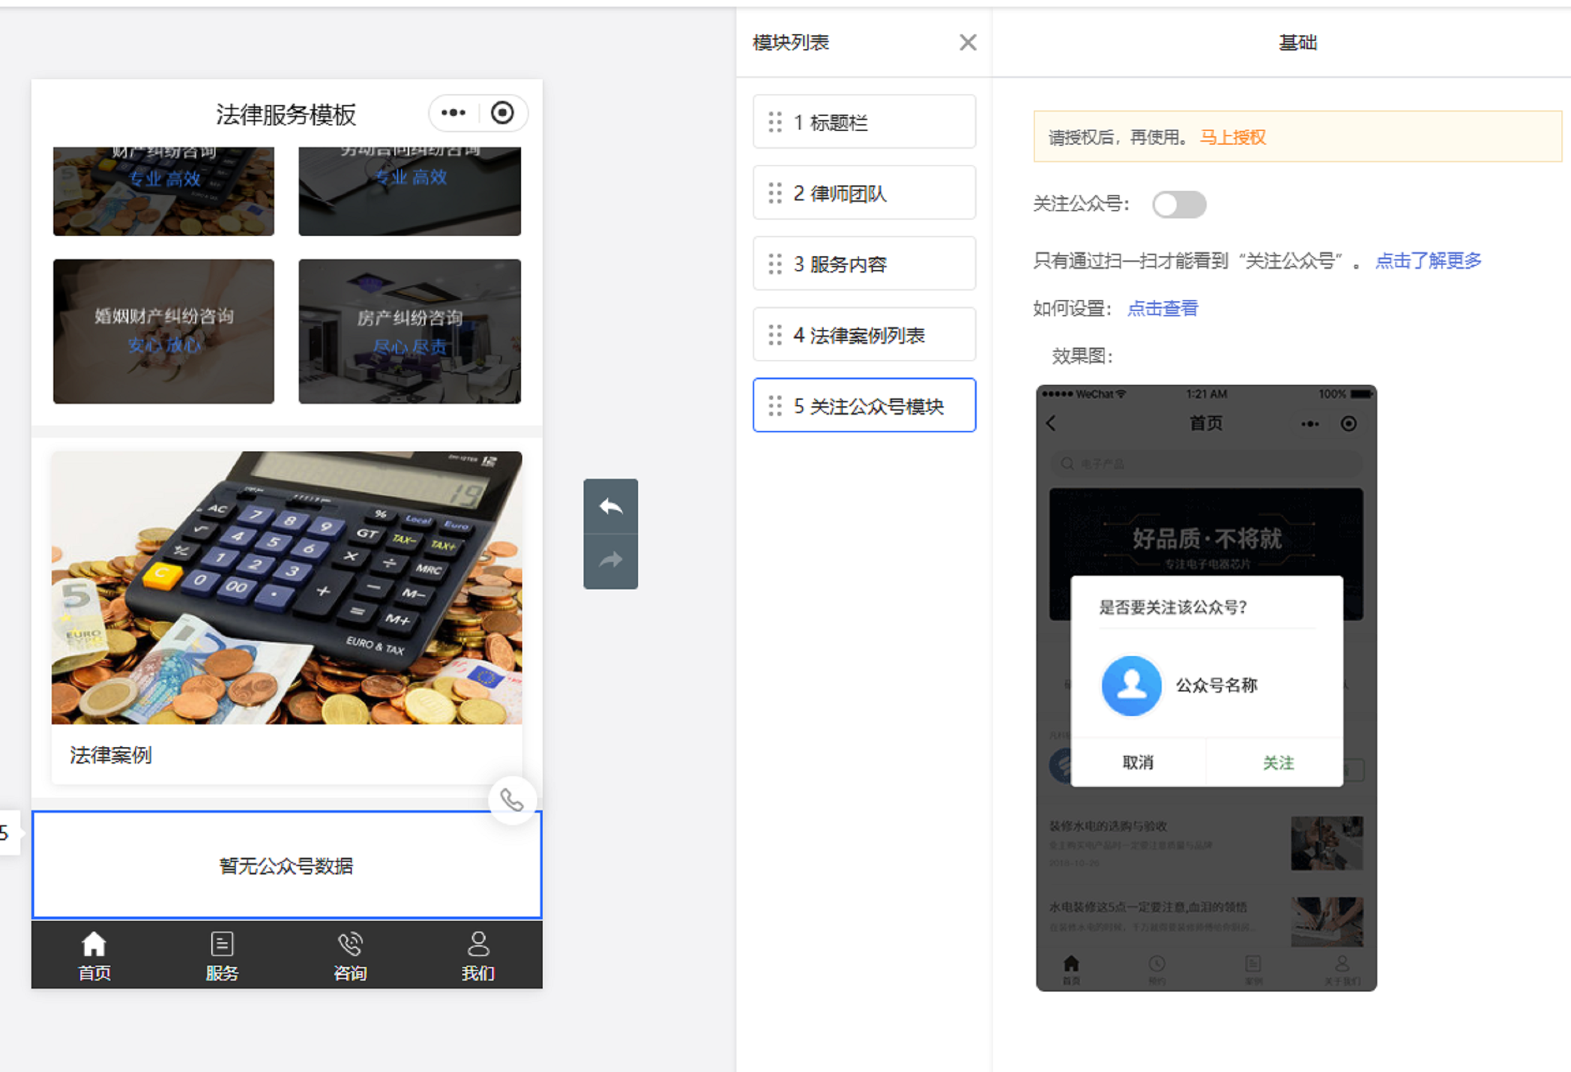
Task: Click the drag handle of the 标题栏 module
Action: point(774,122)
